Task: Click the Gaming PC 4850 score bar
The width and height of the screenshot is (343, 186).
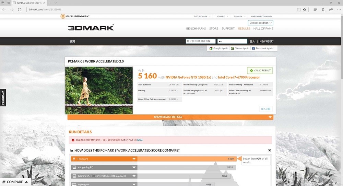Action: tap(184, 176)
